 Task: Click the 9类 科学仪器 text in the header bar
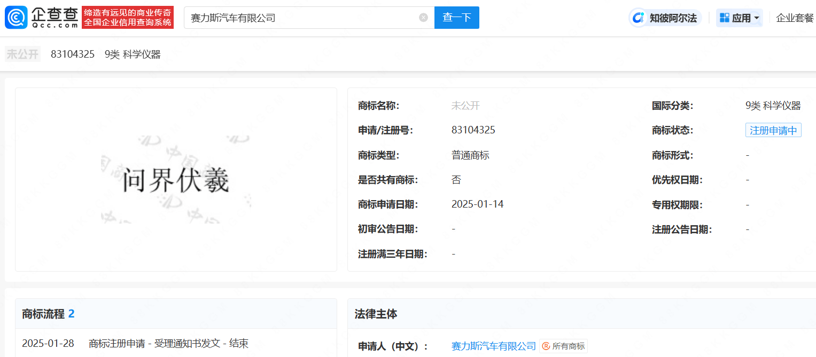point(133,54)
